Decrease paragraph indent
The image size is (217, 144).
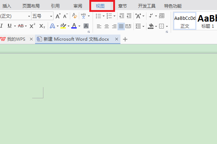coord(122,16)
